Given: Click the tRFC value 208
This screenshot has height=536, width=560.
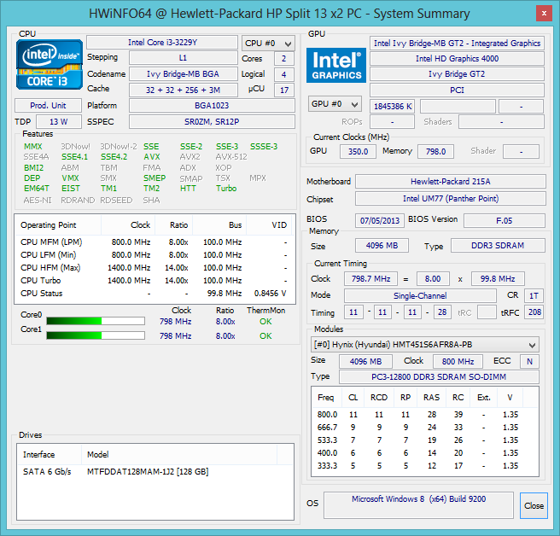Looking at the screenshot, I should pos(534,312).
